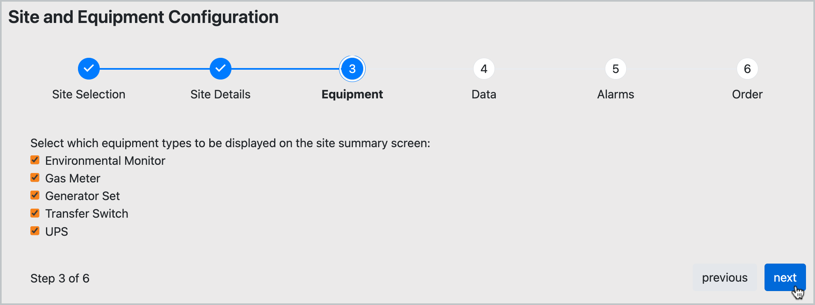Click the Site Details checkmark step circle

point(220,69)
